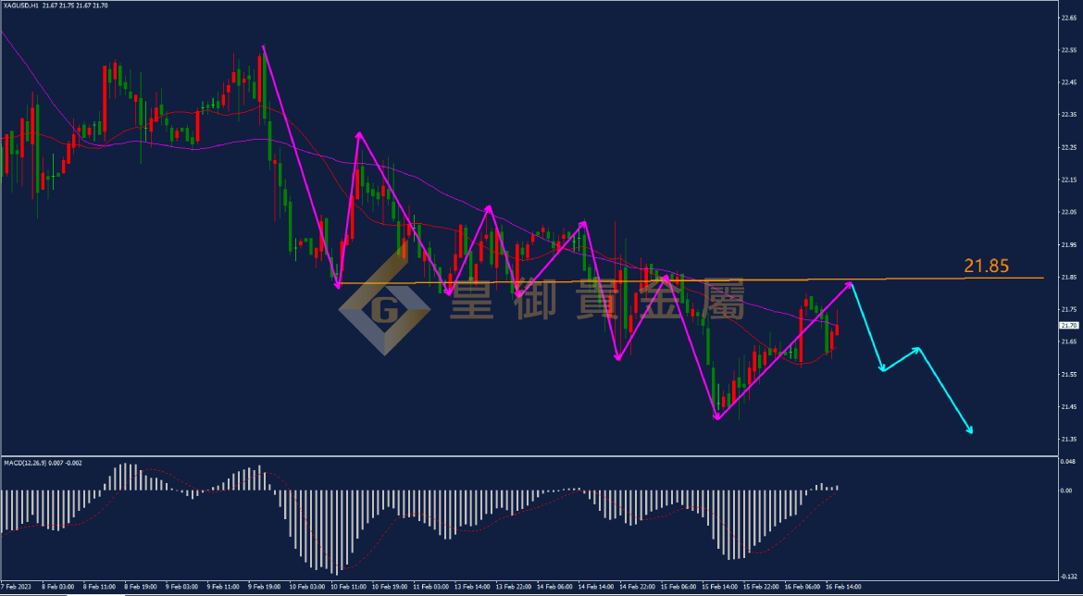This screenshot has width=1083, height=596.
Task: Select the 21.35 price axis label
Action: pyautogui.click(x=1069, y=440)
